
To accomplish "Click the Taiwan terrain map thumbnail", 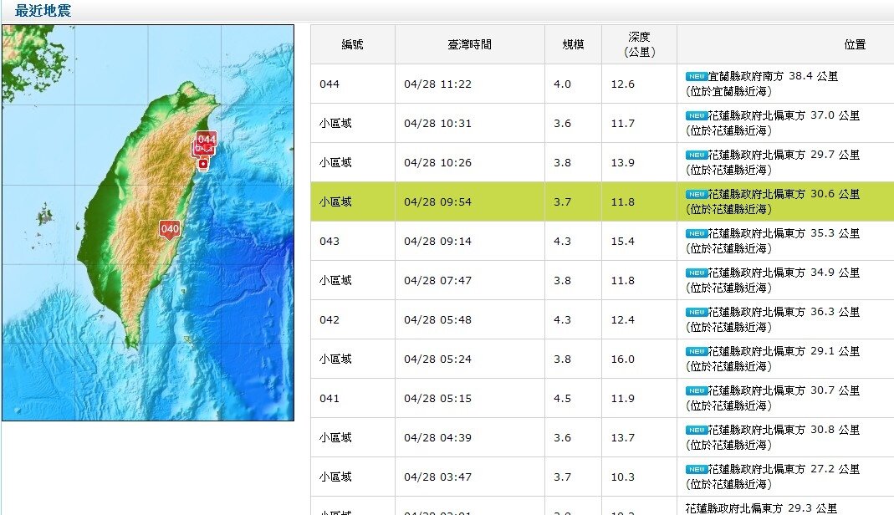I will (147, 222).
